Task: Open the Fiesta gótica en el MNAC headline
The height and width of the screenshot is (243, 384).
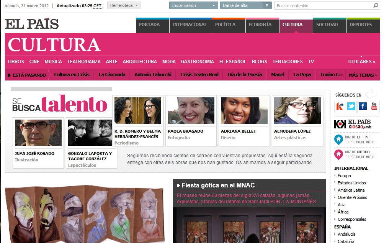Action: [218, 185]
